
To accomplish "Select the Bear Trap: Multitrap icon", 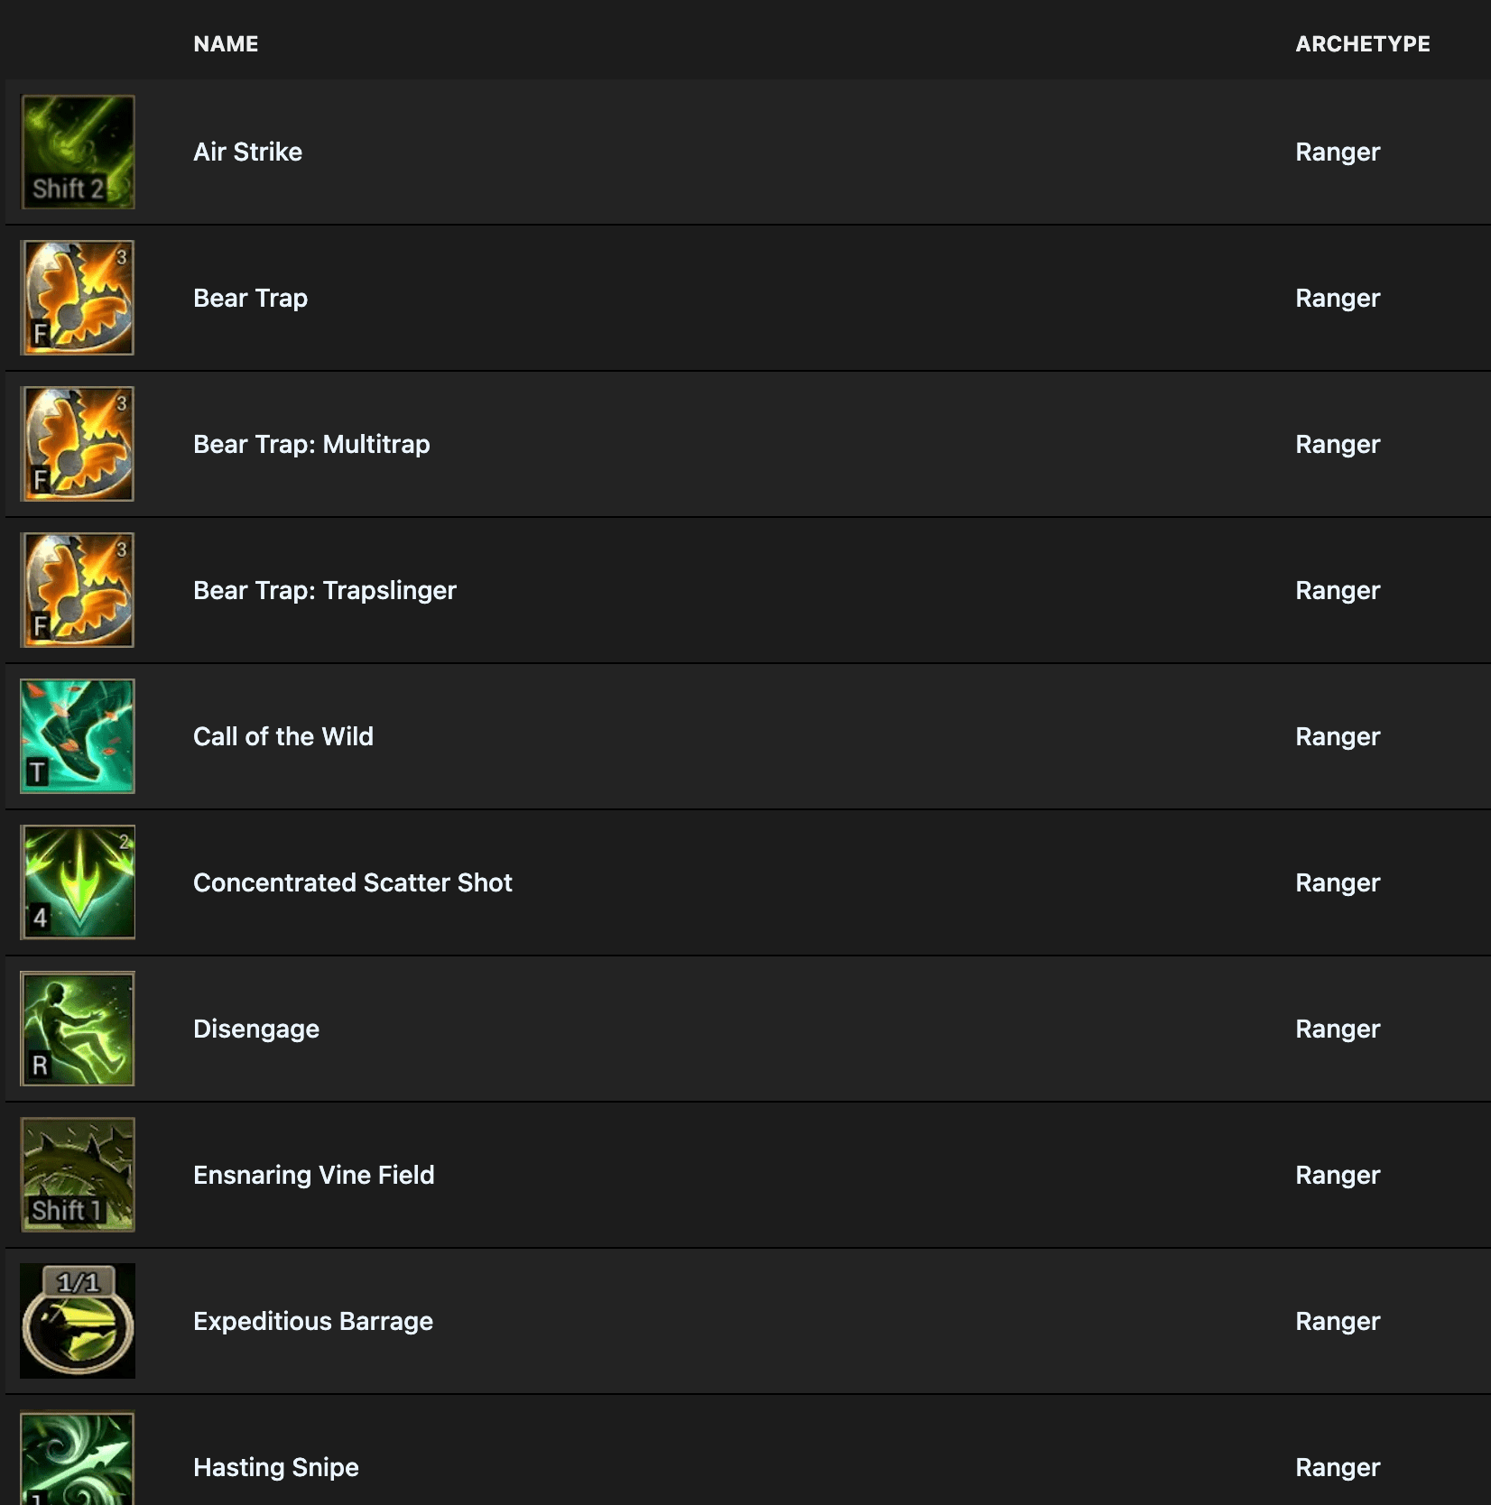I will 77,444.
